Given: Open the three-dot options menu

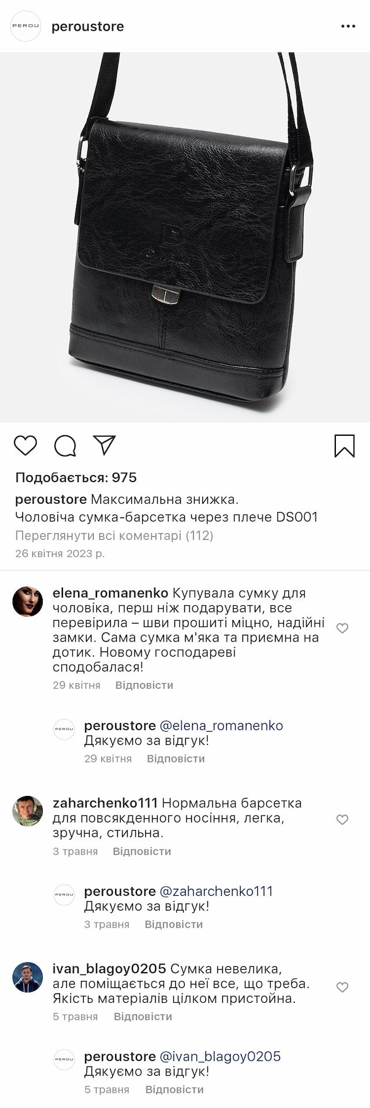Looking at the screenshot, I should (348, 27).
